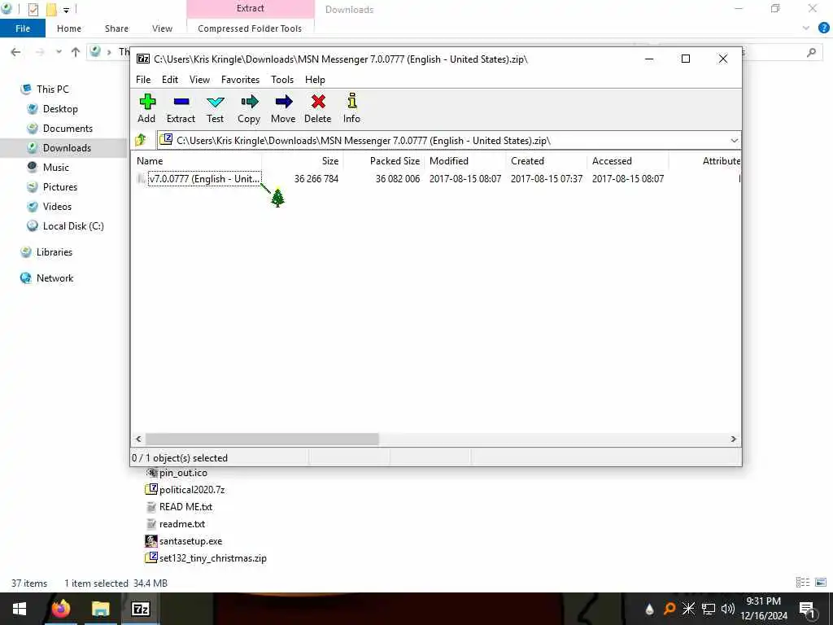Screen dimensions: 833x625
Task: Switch Explorer to large icons view
Action: click(x=821, y=583)
